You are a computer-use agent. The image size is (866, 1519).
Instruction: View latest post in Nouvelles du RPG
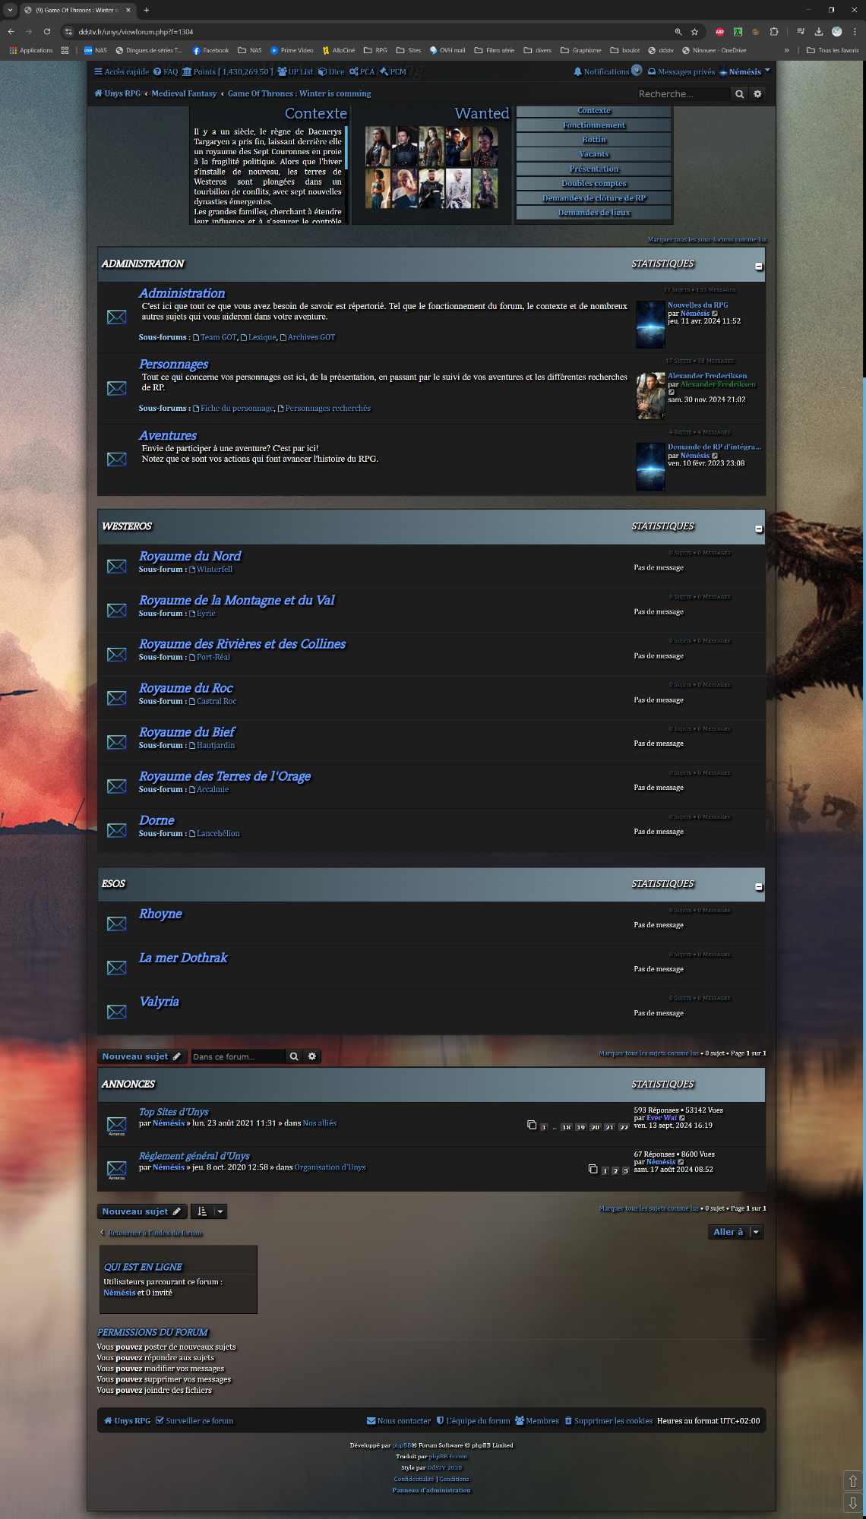pos(715,314)
